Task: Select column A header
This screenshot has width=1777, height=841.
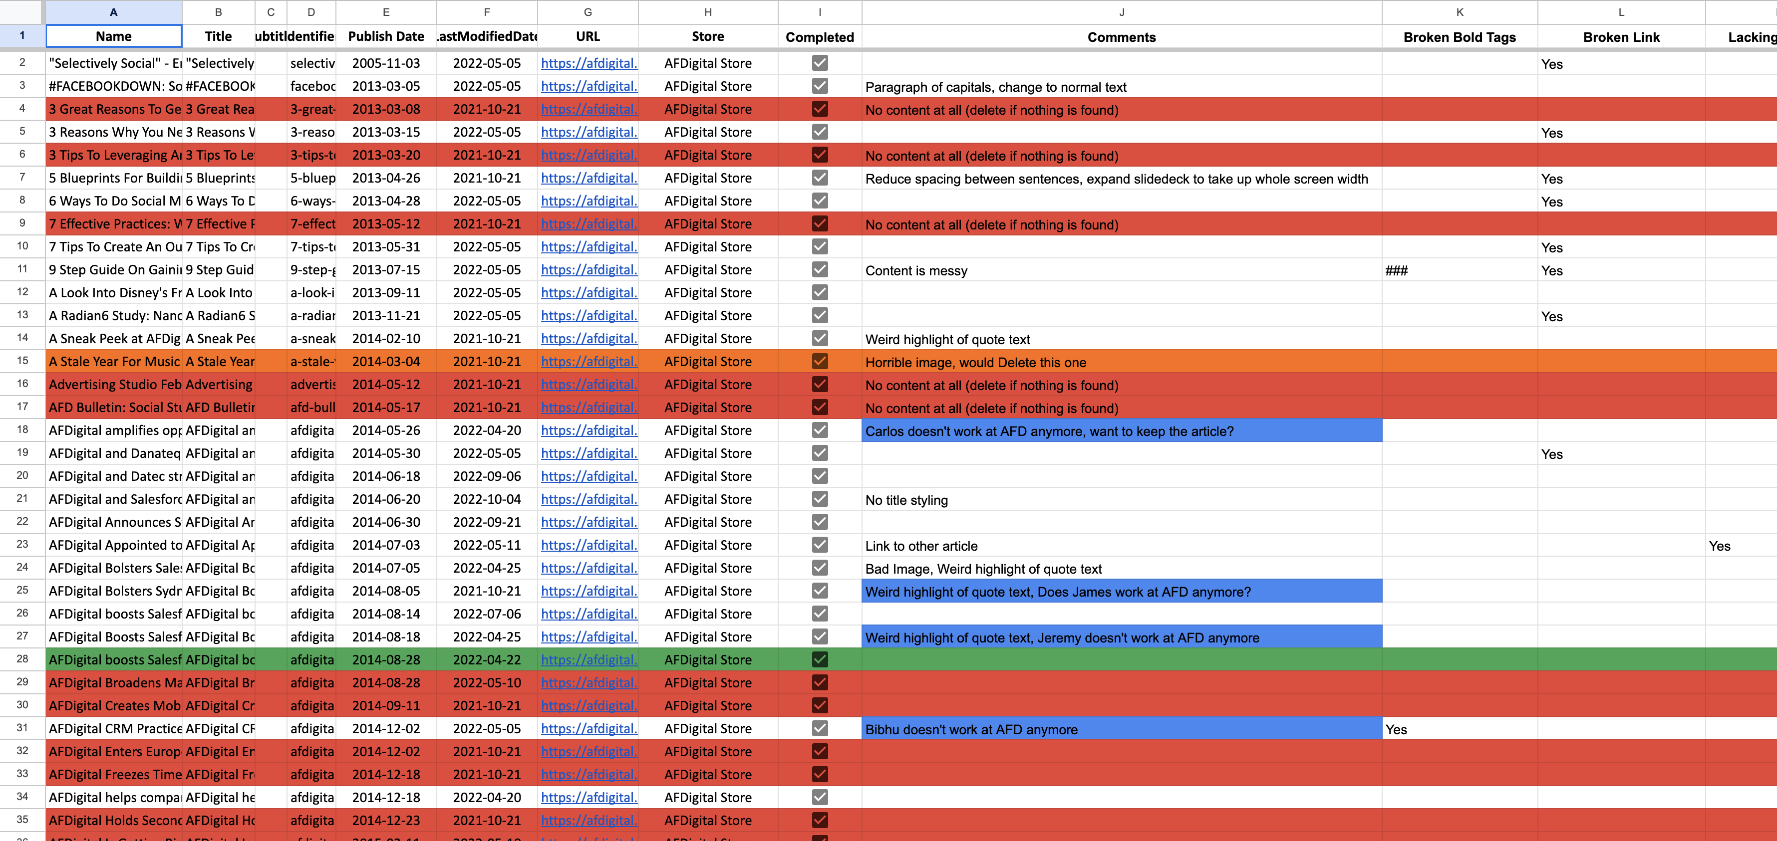Action: pos(114,11)
